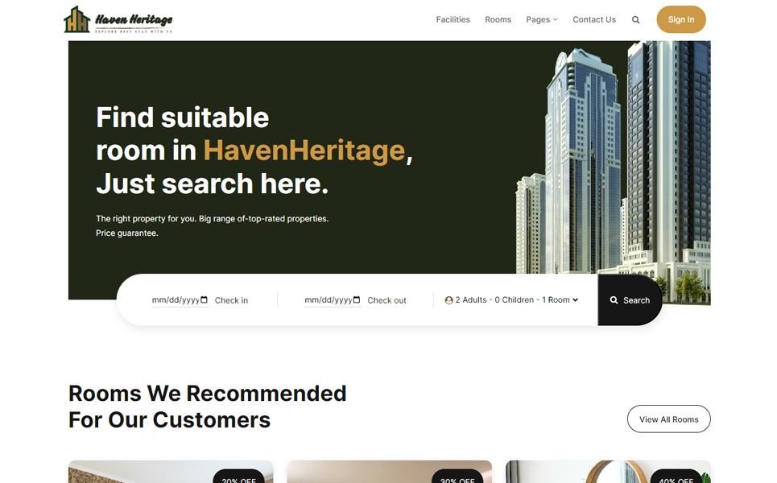Image resolution: width=777 pixels, height=483 pixels.
Task: Click View All Rooms button
Action: 668,419
